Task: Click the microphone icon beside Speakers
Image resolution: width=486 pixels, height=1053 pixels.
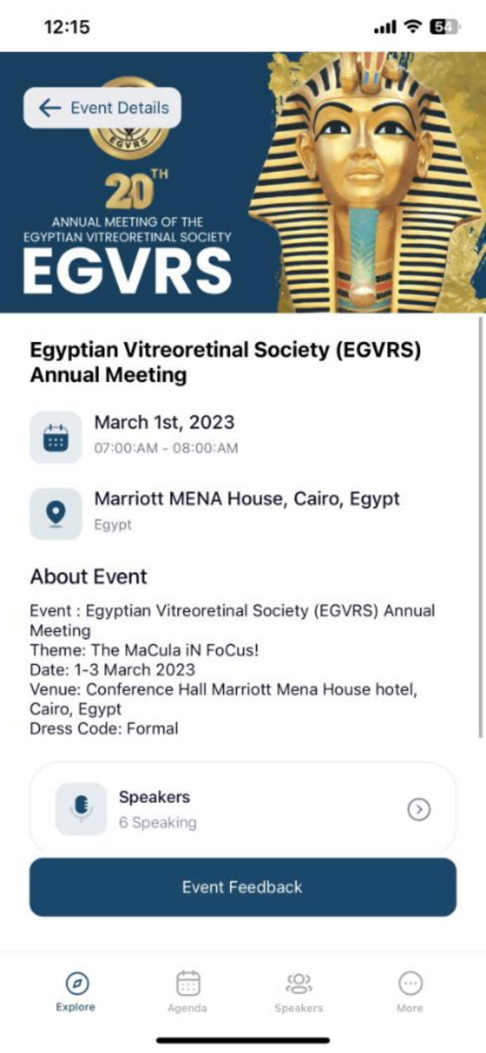Action: pos(81,809)
